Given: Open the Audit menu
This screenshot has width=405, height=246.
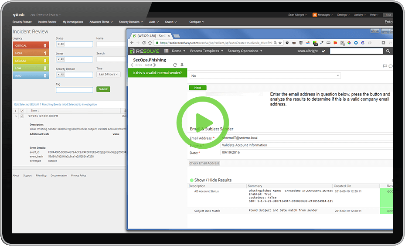Looking at the screenshot, I should (x=154, y=22).
